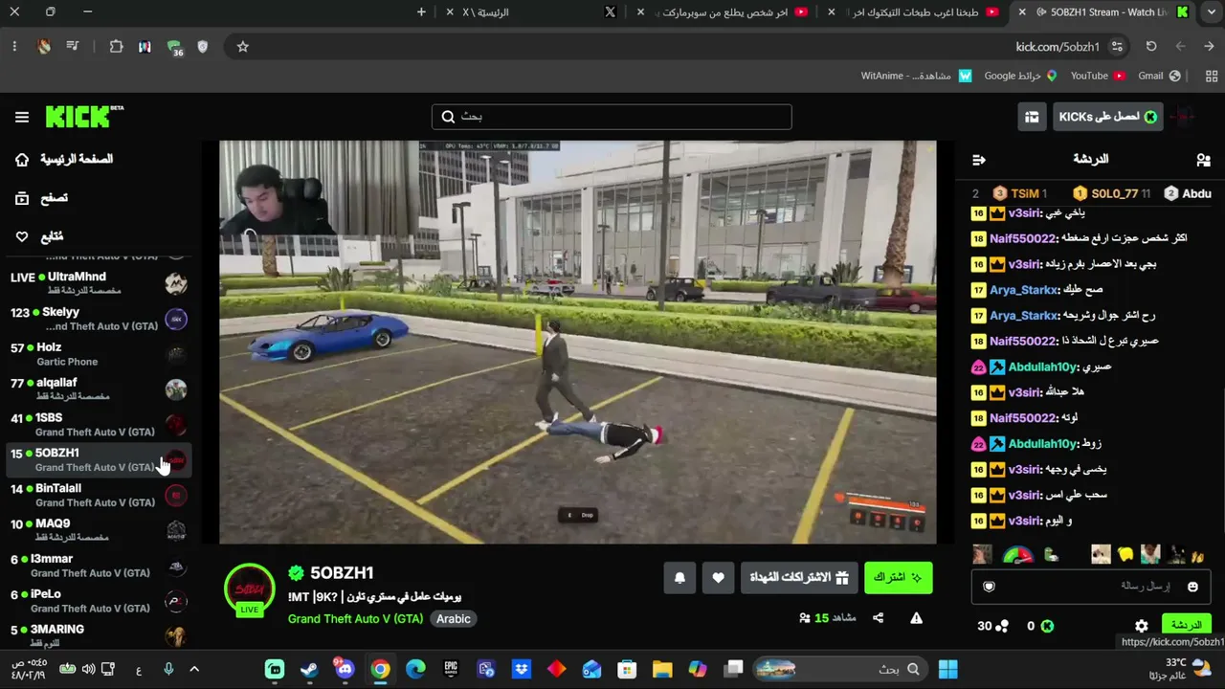The height and width of the screenshot is (689, 1225).
Task: Click the Windows taskbar search box
Action: pyautogui.click(x=840, y=669)
